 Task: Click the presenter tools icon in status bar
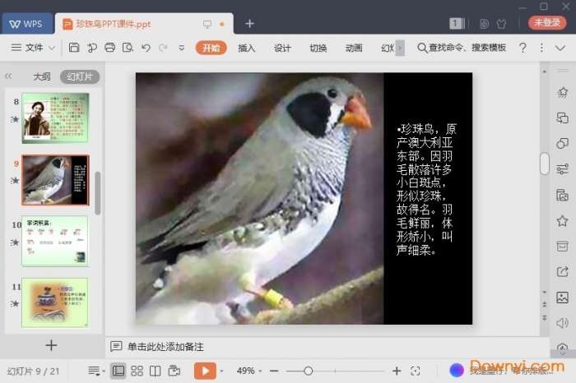(174, 371)
